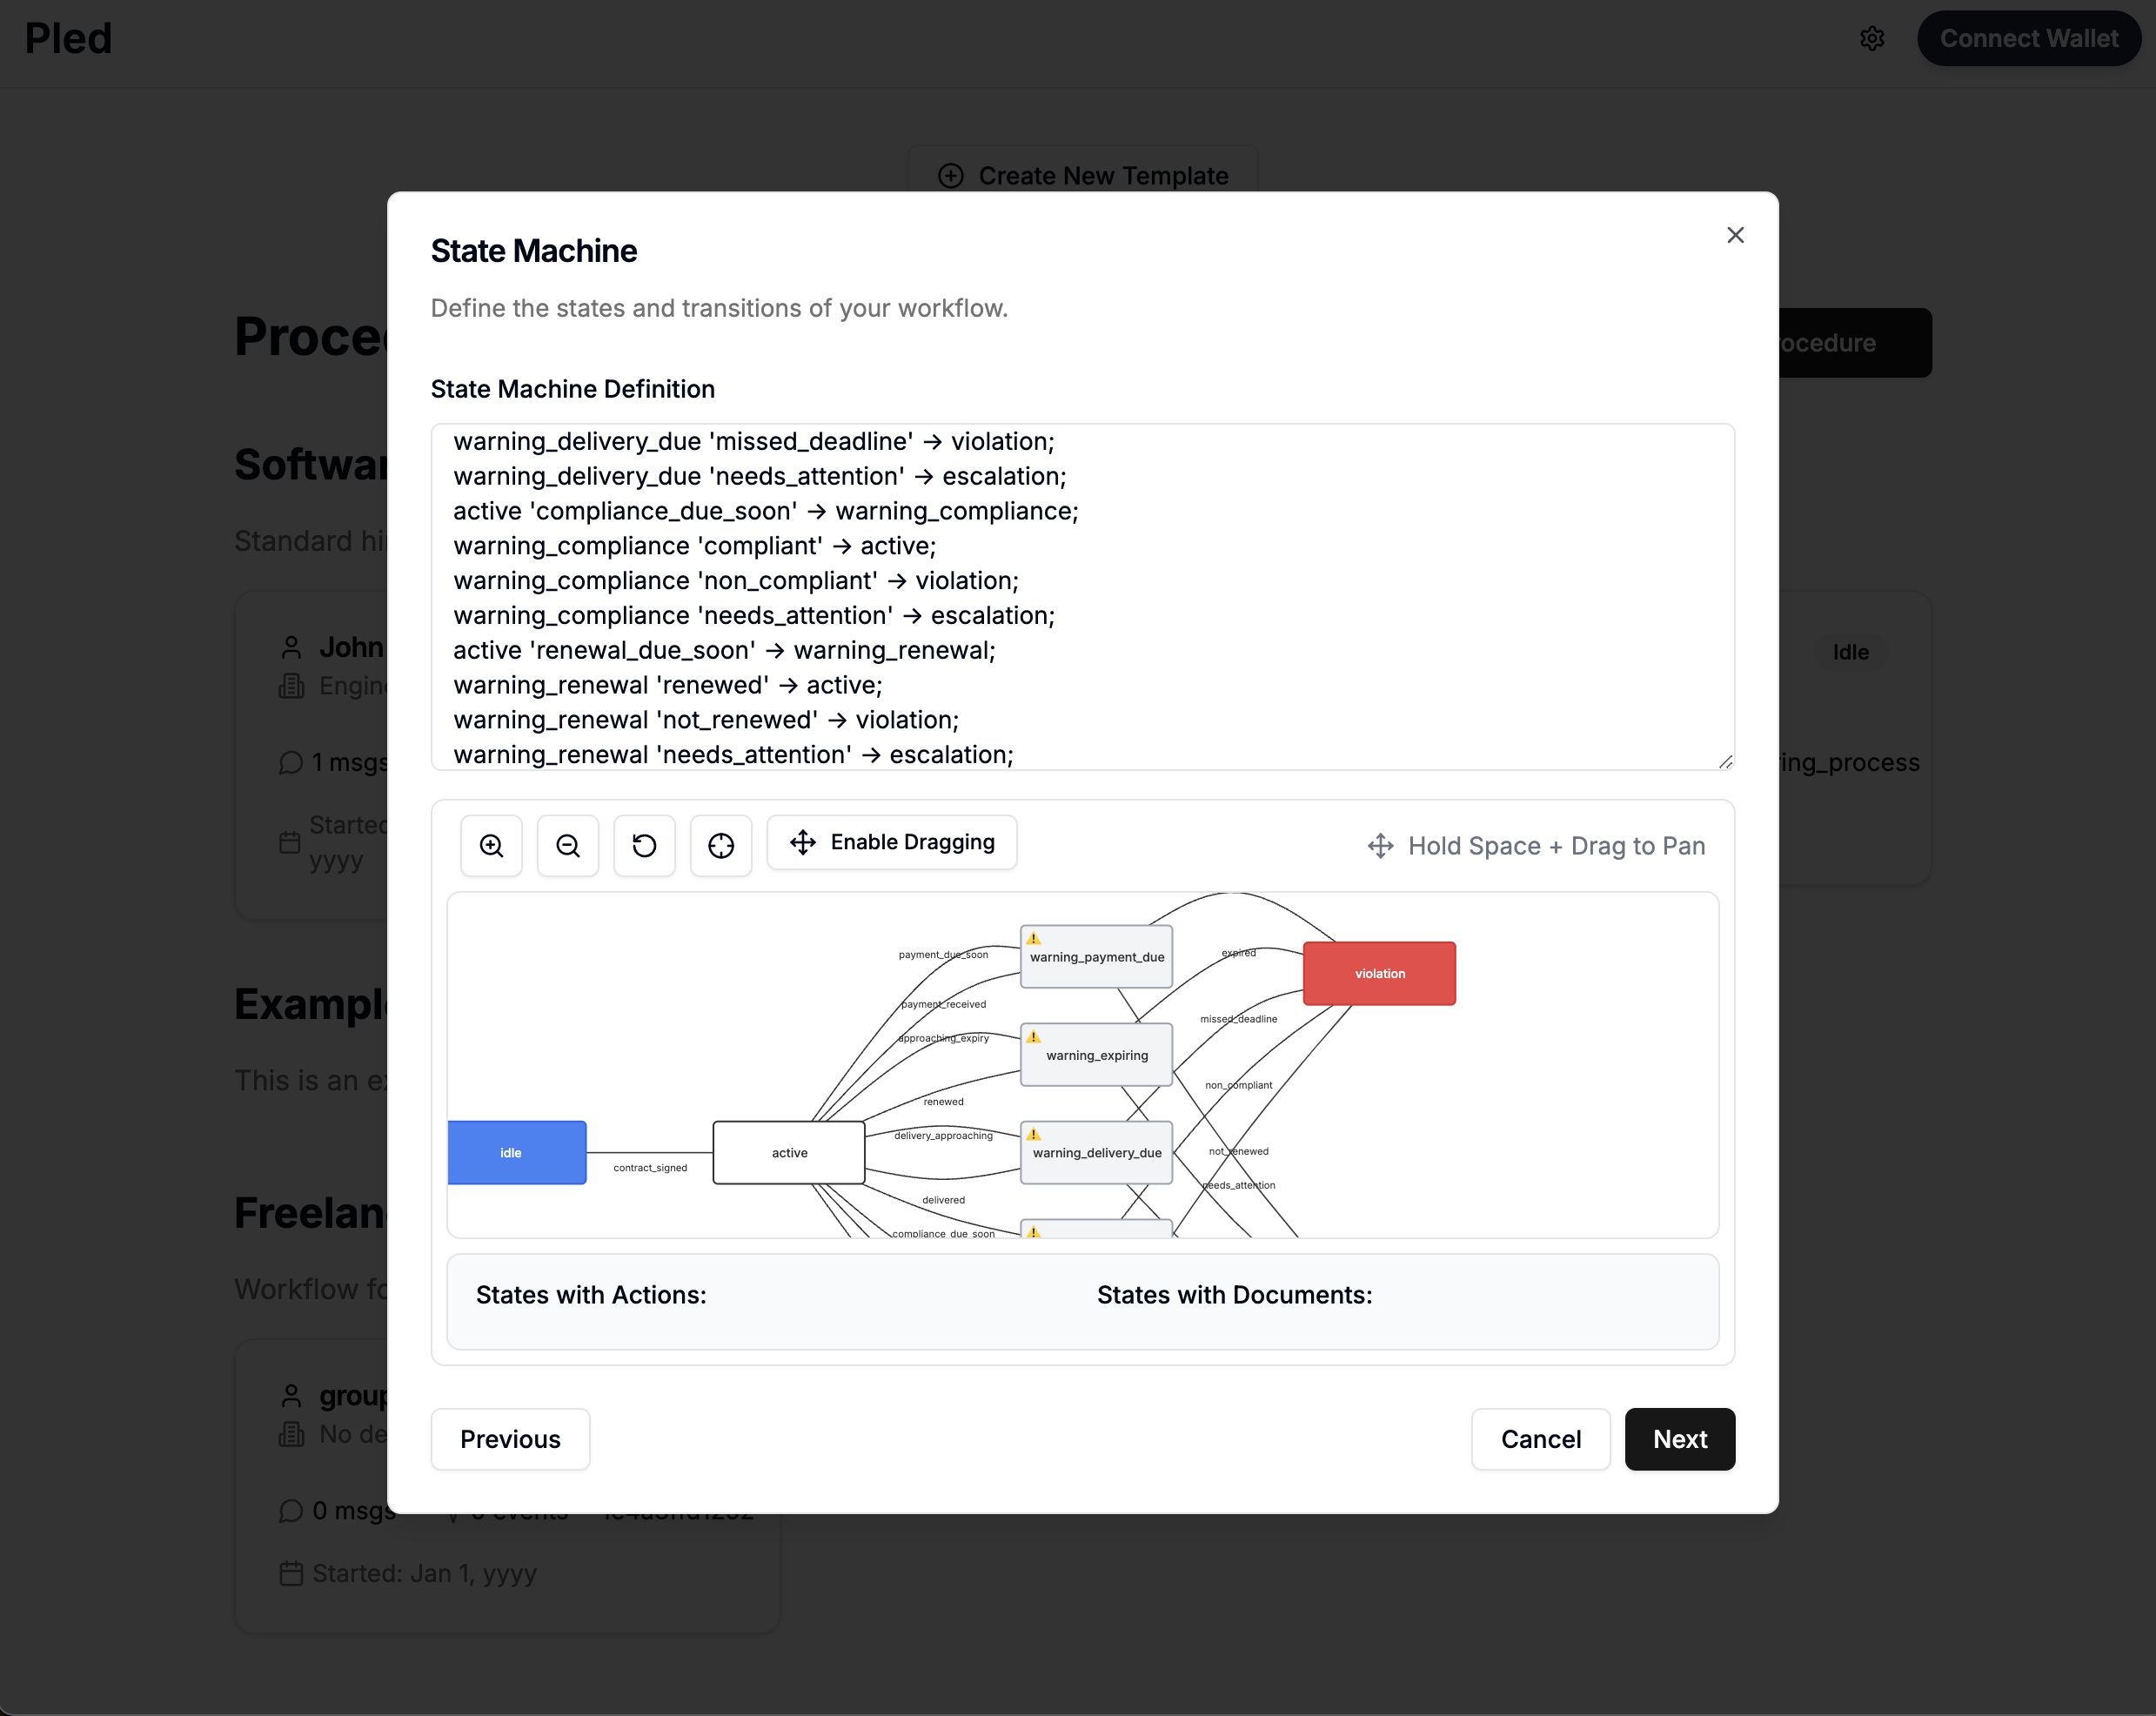This screenshot has height=1716, width=2156.
Task: Open settings gear icon in header
Action: click(x=1872, y=39)
